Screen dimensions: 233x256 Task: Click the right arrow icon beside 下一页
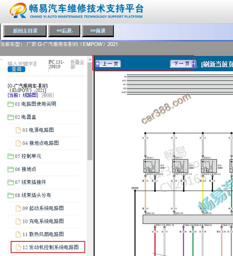194,64
